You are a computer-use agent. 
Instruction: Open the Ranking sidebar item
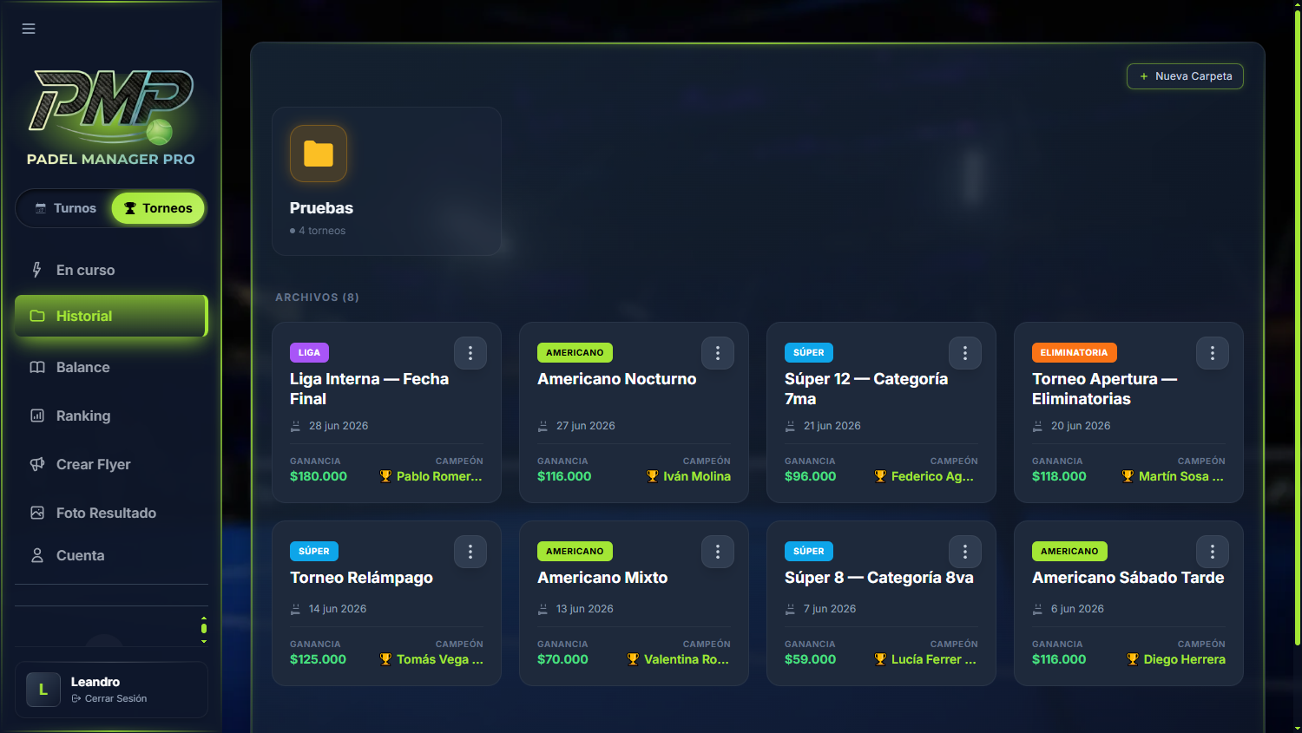(x=111, y=416)
